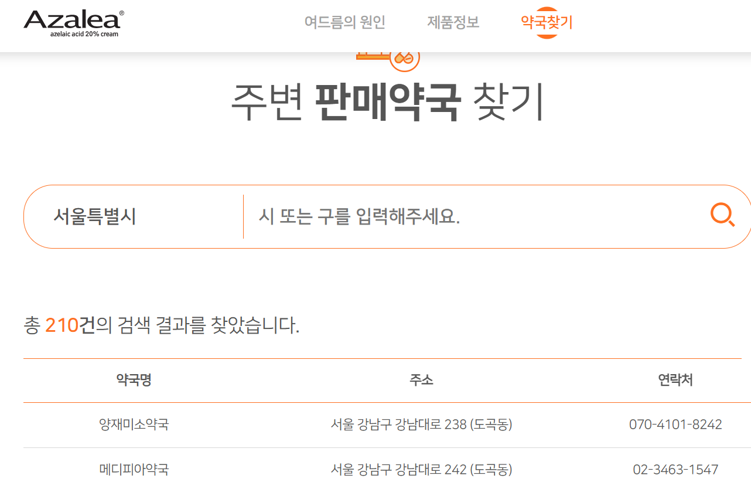Screen dimensions: 751x482
Task: Select pharmacy 양재미소약국 in the results
Action: [x=133, y=425]
